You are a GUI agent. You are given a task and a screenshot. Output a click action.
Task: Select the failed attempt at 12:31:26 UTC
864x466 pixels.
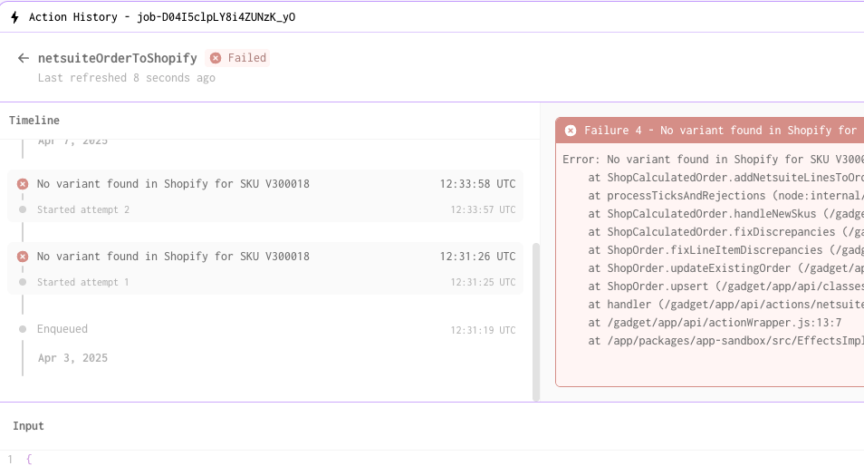click(265, 257)
